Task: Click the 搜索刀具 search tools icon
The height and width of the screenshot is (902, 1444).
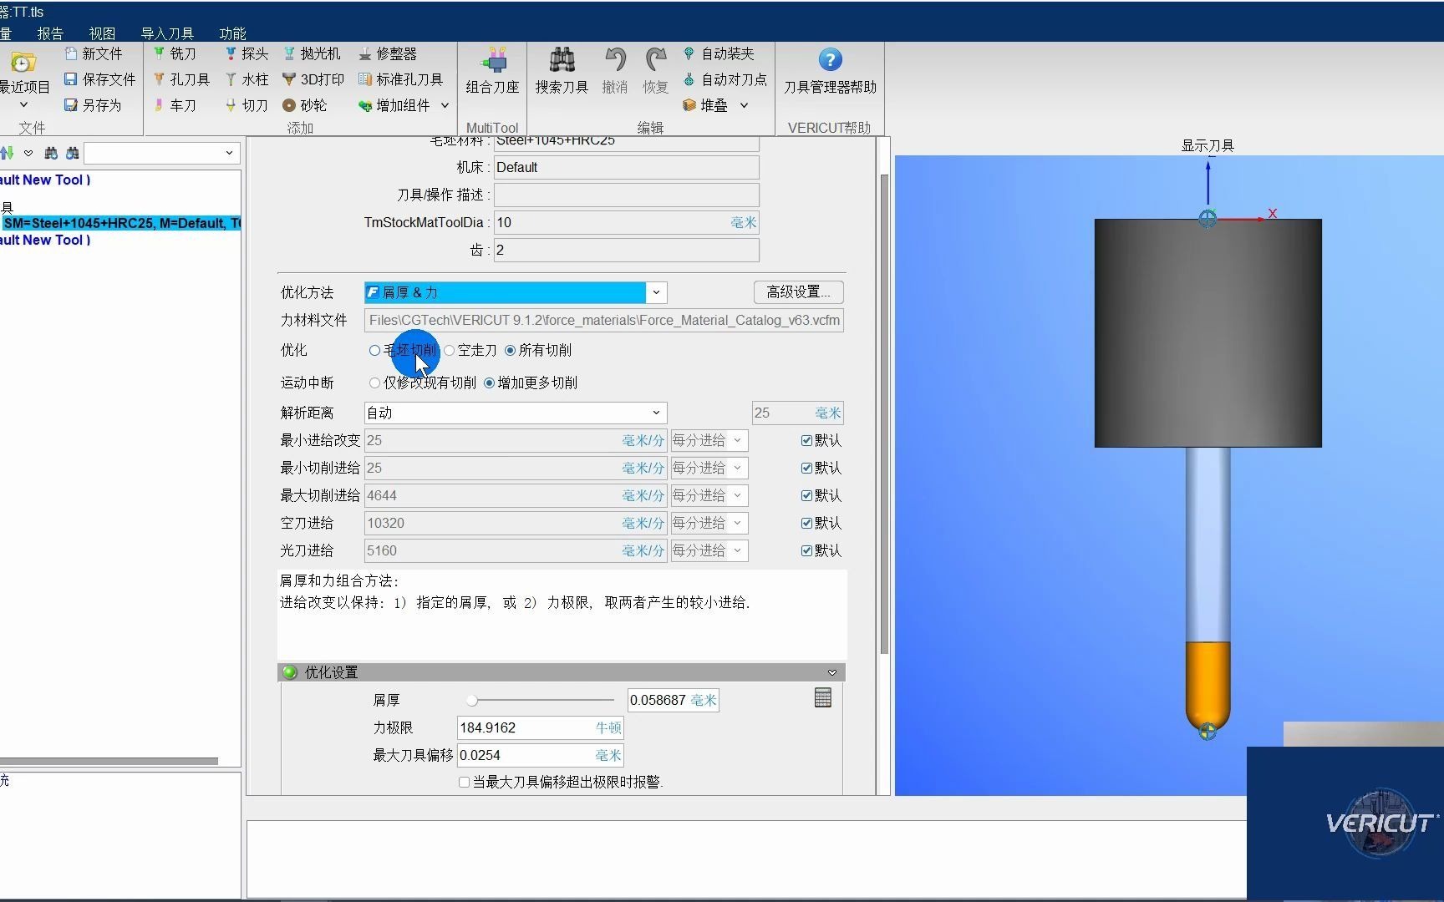Action: click(560, 70)
